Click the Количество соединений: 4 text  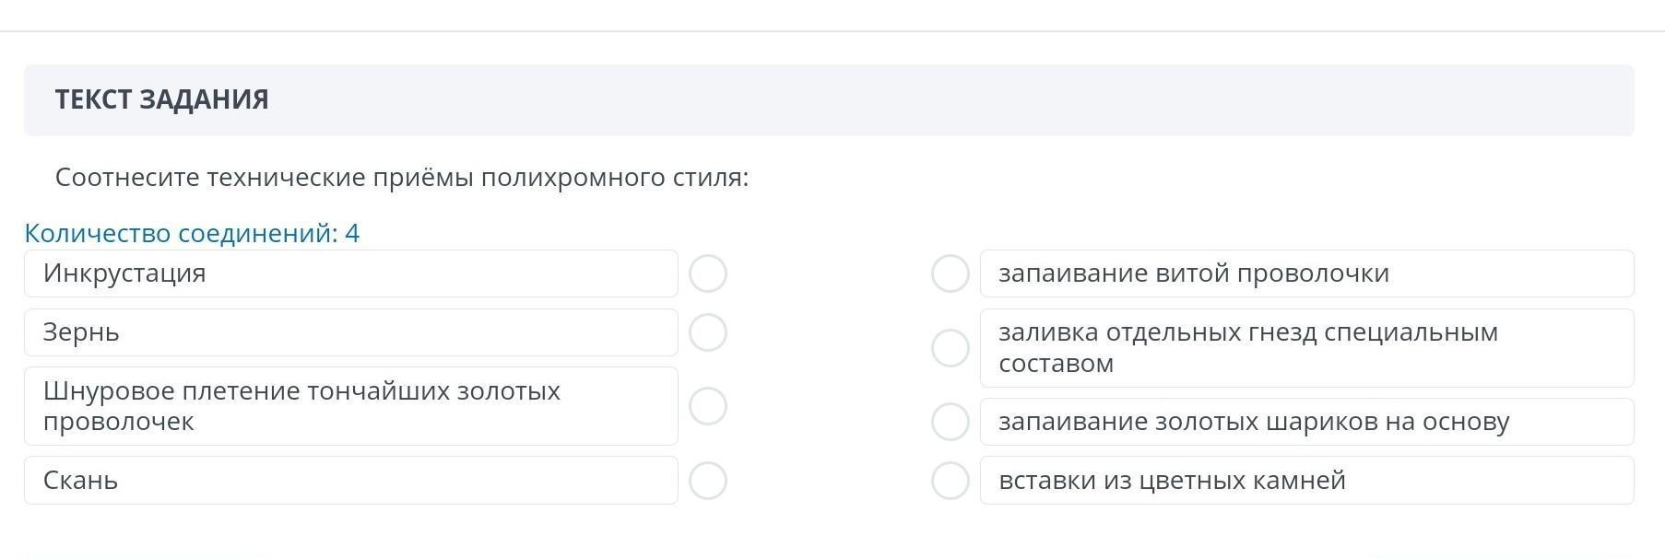(x=192, y=233)
